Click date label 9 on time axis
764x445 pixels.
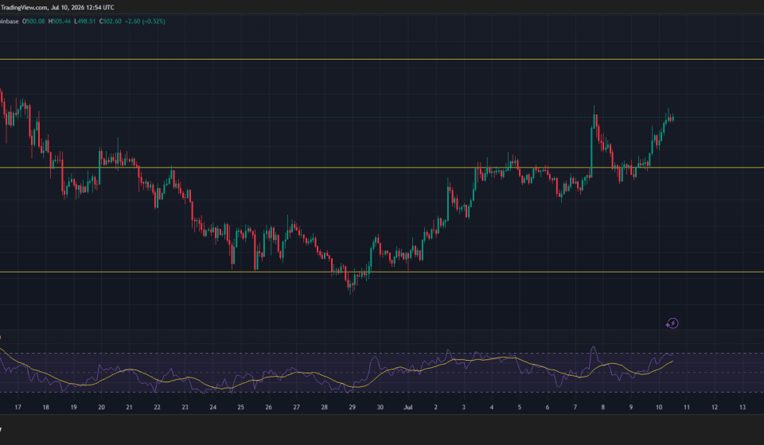(631, 408)
